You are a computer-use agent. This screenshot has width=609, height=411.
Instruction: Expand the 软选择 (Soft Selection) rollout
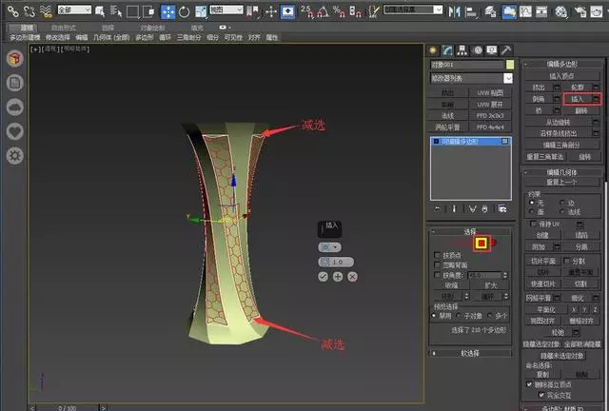point(472,352)
